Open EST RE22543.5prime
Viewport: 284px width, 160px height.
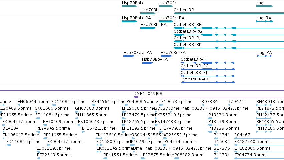[38, 159]
